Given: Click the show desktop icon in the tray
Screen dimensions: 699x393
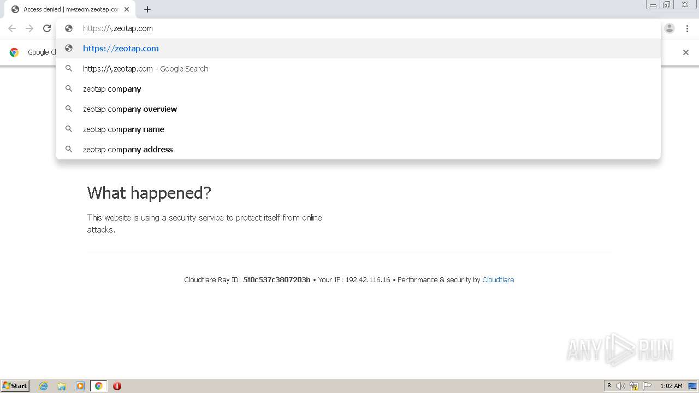Looking at the screenshot, I should pyautogui.click(x=692, y=386).
